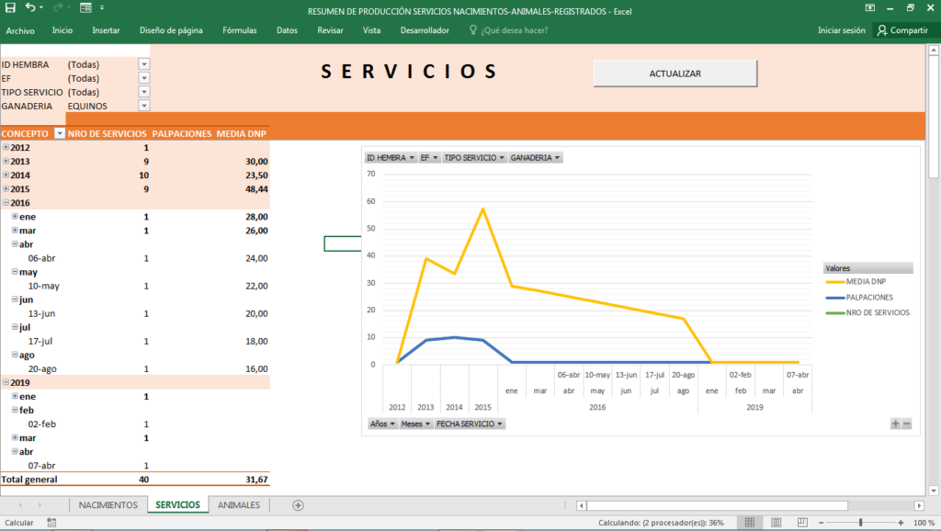Image resolution: width=941 pixels, height=531 pixels.
Task: Click the Compartir share button
Action: 901,30
